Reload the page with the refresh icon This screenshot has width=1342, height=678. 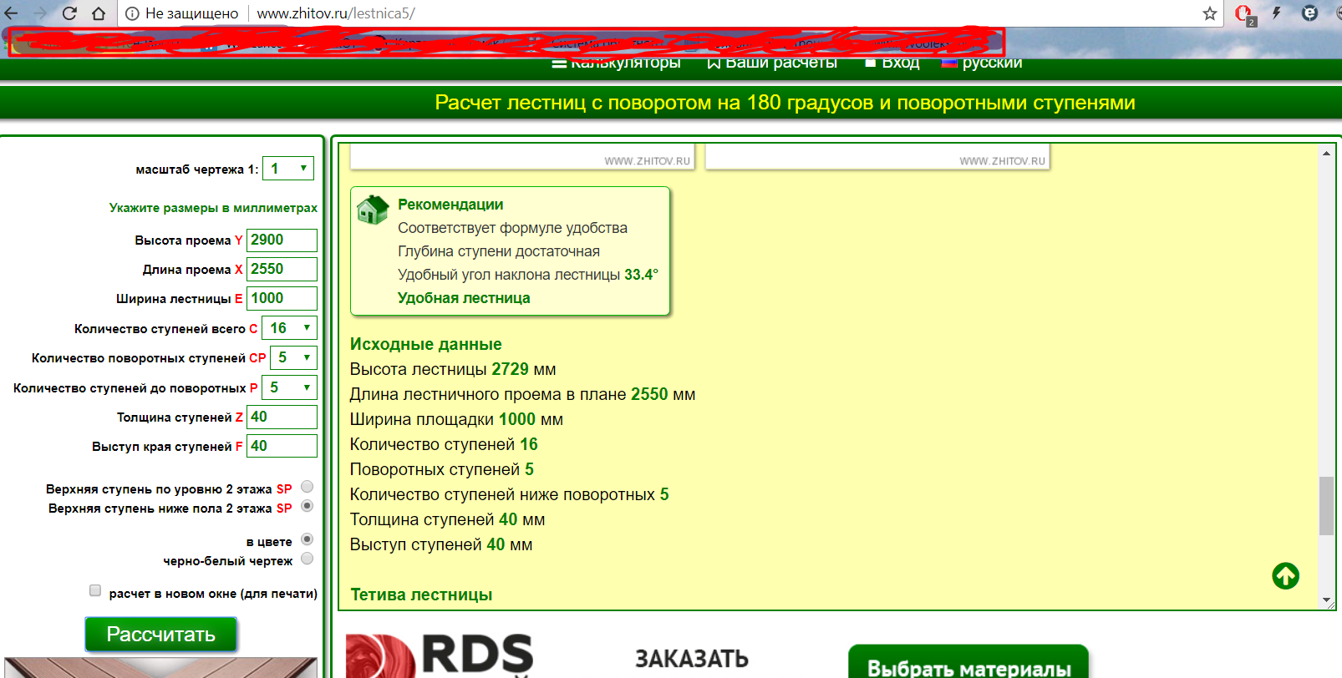(69, 13)
